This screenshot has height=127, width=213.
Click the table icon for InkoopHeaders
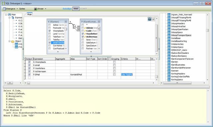(x=169, y=23)
